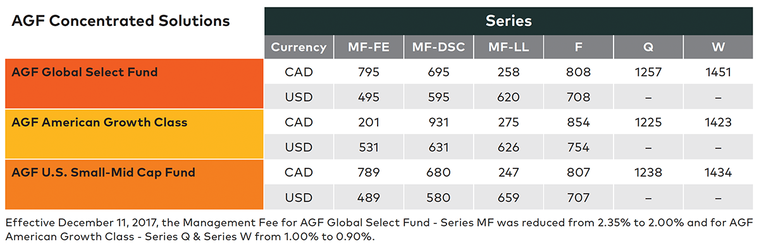Image resolution: width=759 pixels, height=246 pixels.
Task: Click the MF-DSC column header
Action: (x=437, y=47)
